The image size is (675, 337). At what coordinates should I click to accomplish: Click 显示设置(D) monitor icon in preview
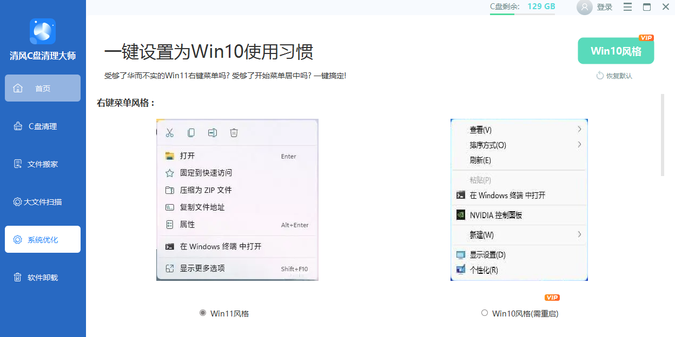[x=460, y=254]
